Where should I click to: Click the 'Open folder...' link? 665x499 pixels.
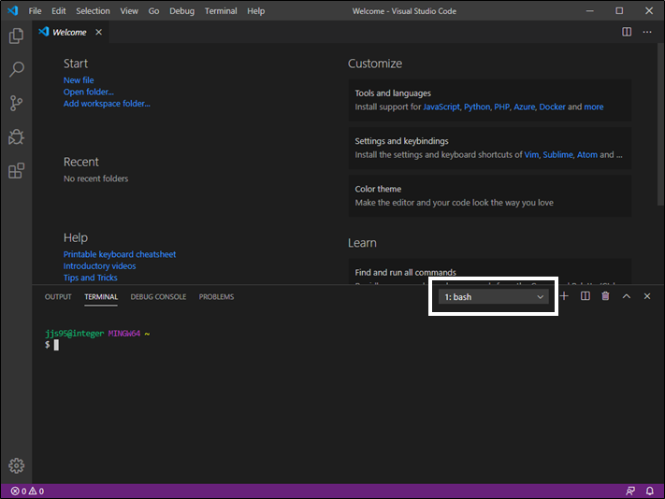click(x=89, y=92)
